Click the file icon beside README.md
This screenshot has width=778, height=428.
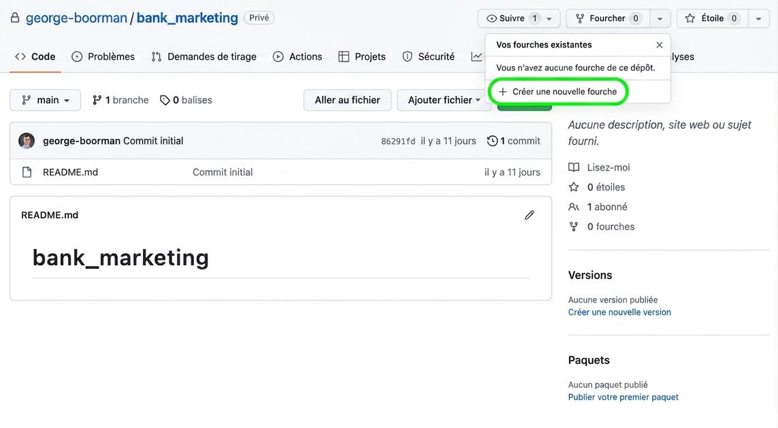(x=27, y=172)
